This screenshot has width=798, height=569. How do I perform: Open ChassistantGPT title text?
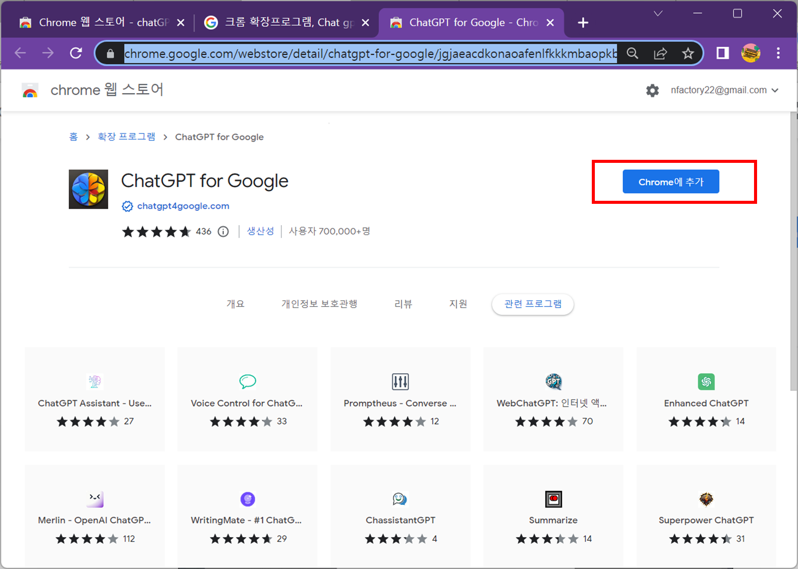(x=400, y=520)
